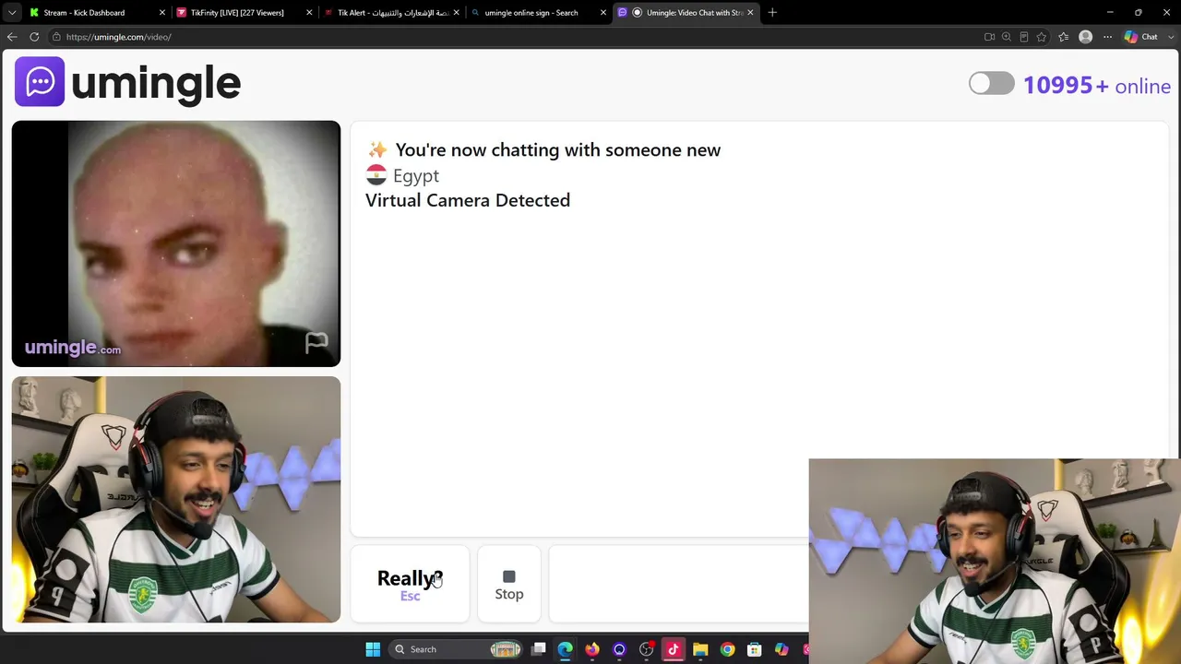The image size is (1181, 664).
Task: Open the Windows Start menu
Action: (373, 649)
